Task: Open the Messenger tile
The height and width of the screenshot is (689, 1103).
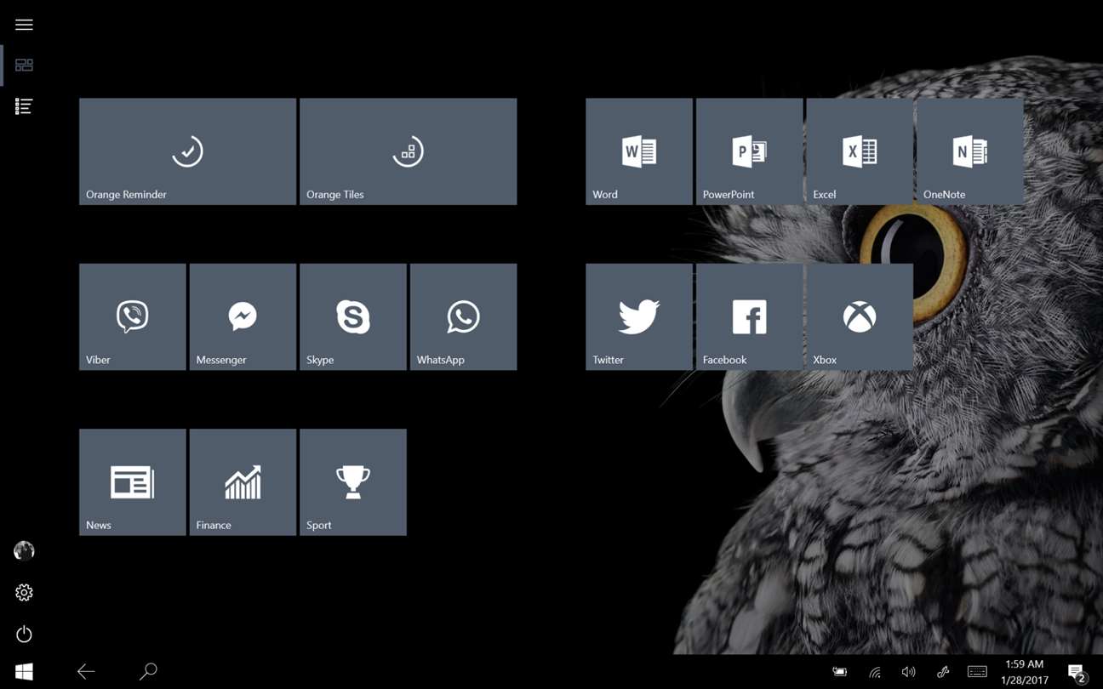Action: pos(243,316)
